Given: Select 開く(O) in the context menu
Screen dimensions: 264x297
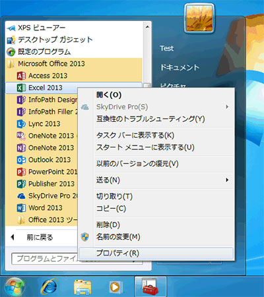Looking at the screenshot, I should pos(156,95).
